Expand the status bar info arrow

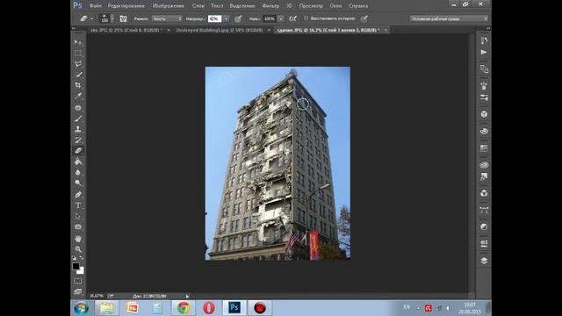[x=187, y=297]
